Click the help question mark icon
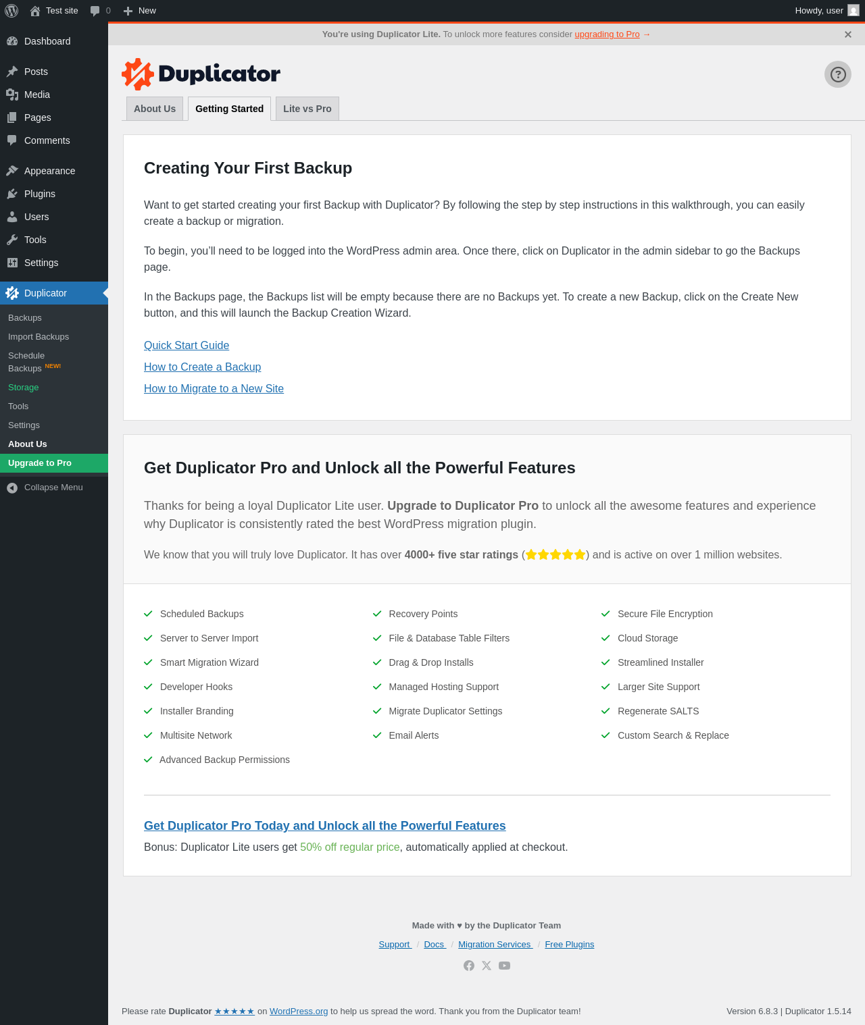 coord(837,74)
